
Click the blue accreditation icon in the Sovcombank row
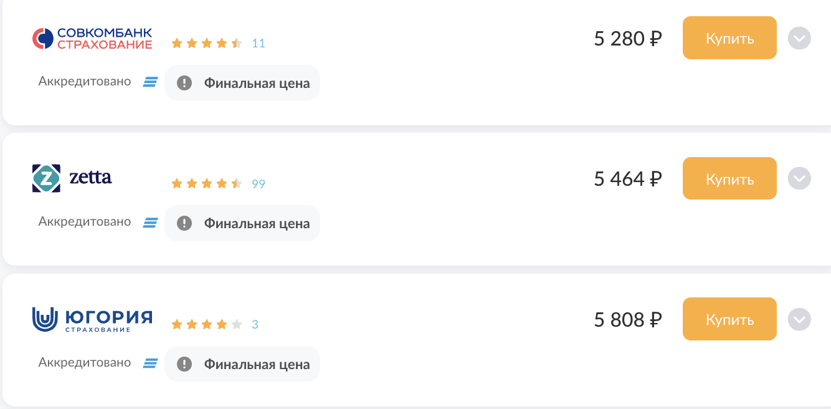pos(150,82)
